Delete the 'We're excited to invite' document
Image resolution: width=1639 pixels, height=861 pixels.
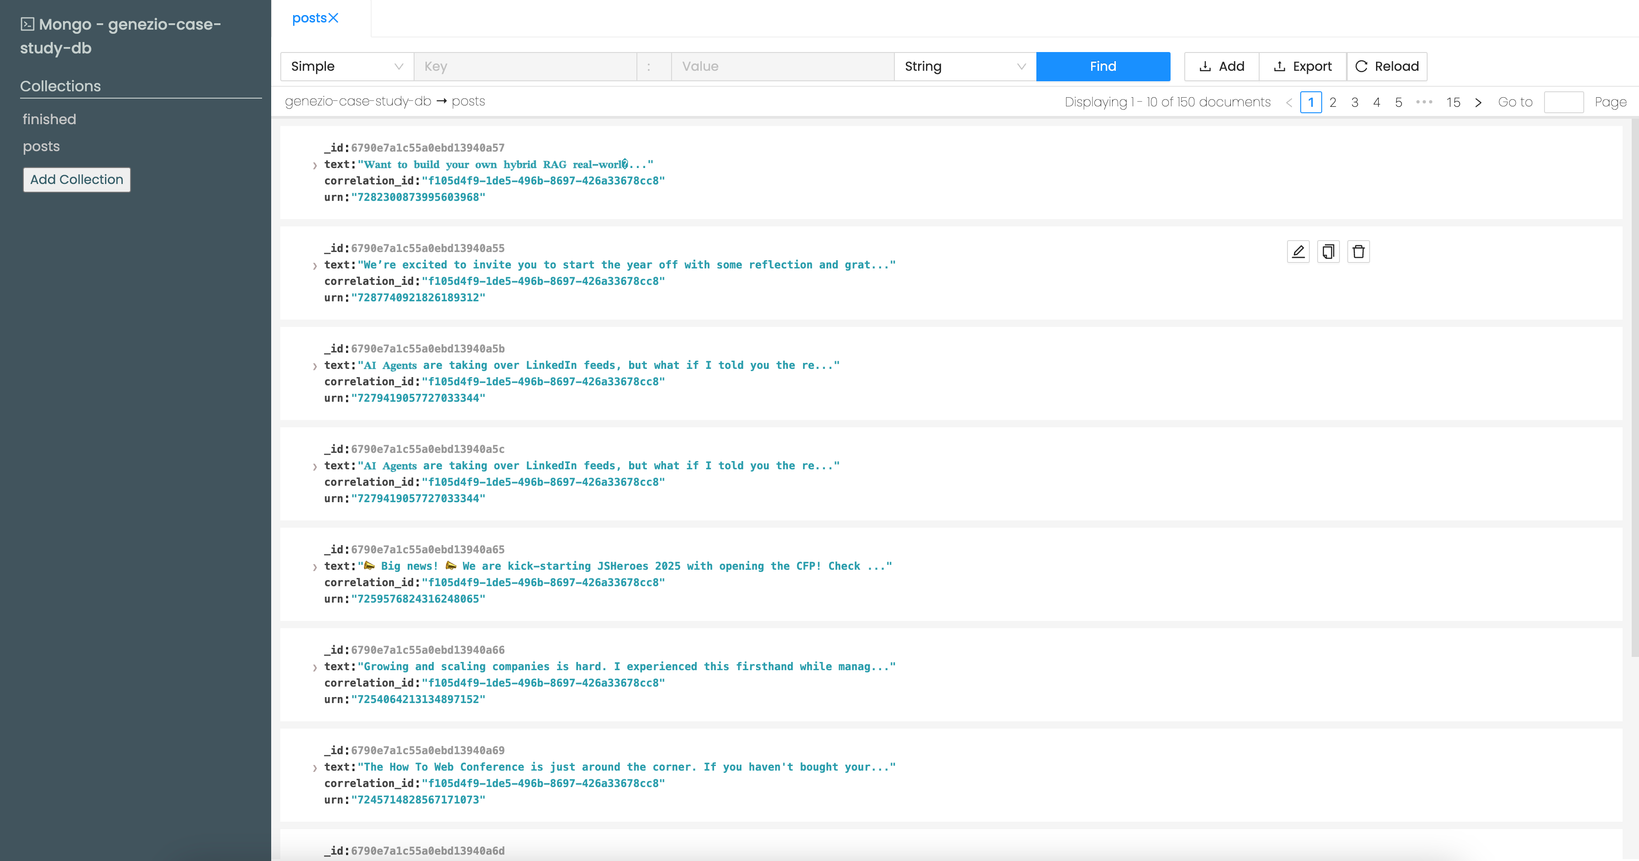pyautogui.click(x=1358, y=252)
